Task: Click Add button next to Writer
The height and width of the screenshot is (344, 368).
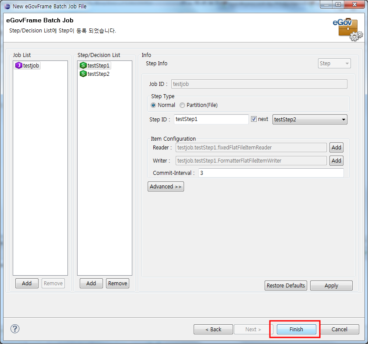Action: click(336, 161)
